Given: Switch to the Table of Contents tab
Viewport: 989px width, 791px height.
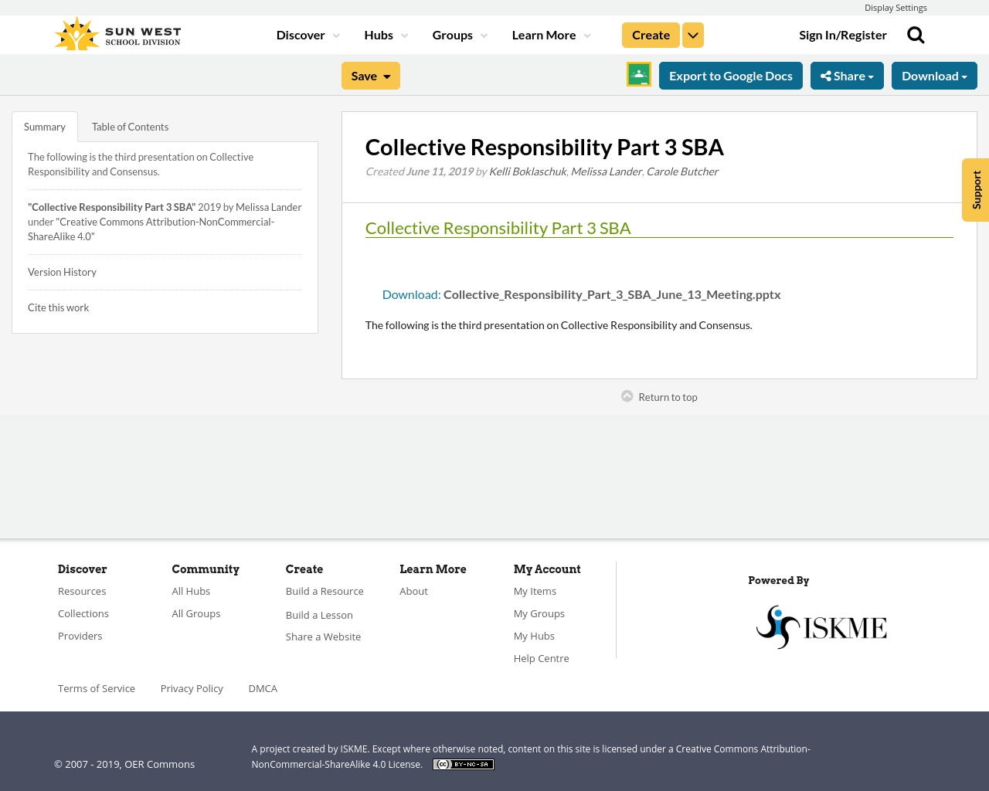Looking at the screenshot, I should [130, 125].
